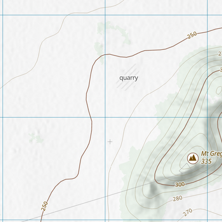Click the "quarry" text label
222x222 pixels.
(129, 78)
